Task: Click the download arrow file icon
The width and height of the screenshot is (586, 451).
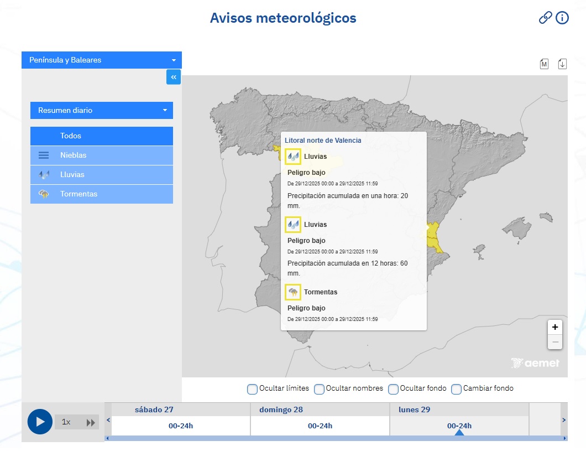Action: coord(562,64)
